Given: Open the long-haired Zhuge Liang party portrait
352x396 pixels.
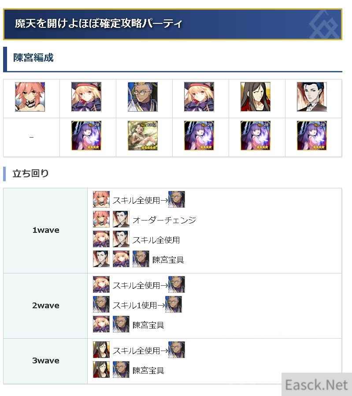Looking at the screenshot, I should [x=256, y=97].
